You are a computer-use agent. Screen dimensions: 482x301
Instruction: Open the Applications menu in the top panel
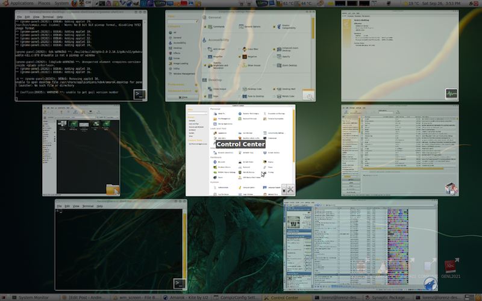(22, 3)
